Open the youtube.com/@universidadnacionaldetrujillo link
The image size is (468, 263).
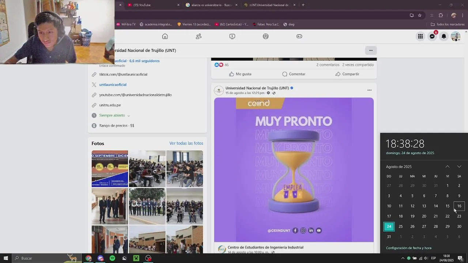(135, 95)
